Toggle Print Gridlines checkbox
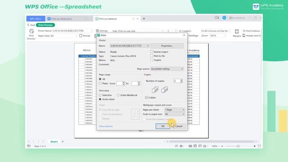This screenshot has width=288, height=162. tap(244, 31)
